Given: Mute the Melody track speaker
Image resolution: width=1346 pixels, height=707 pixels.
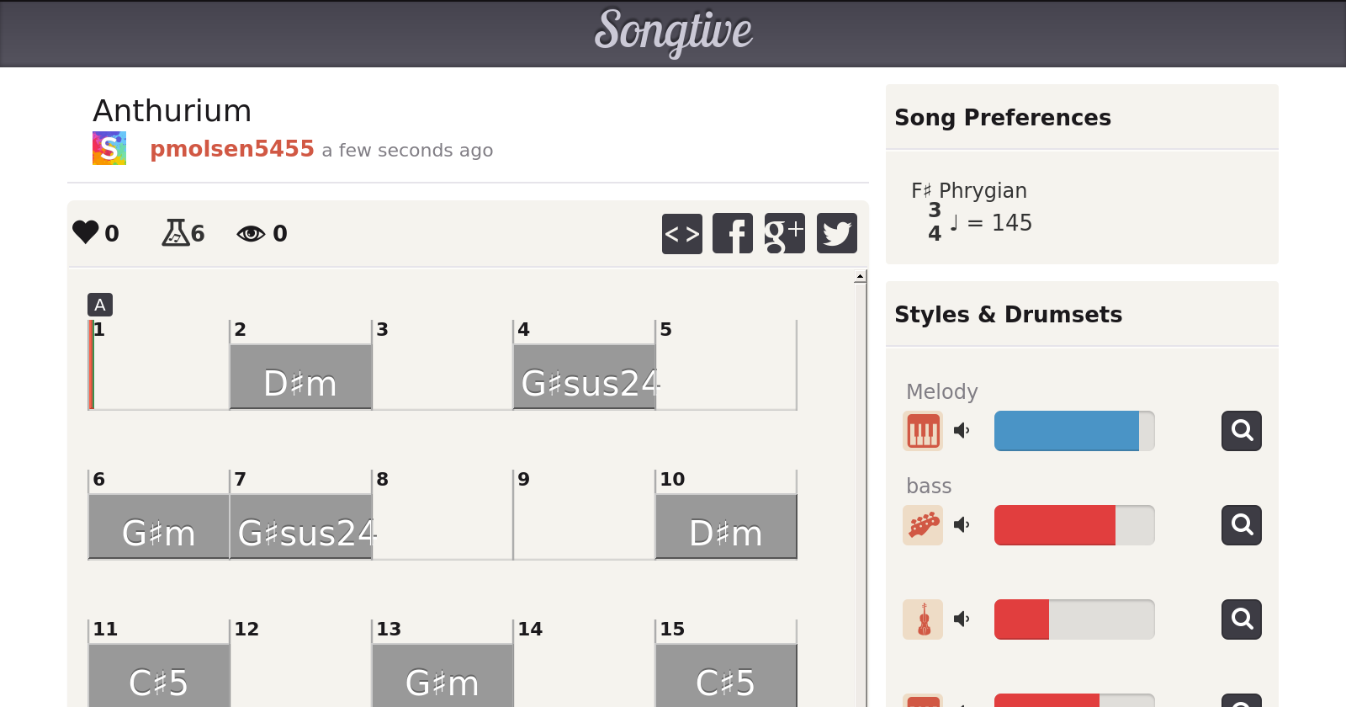Looking at the screenshot, I should pyautogui.click(x=962, y=431).
